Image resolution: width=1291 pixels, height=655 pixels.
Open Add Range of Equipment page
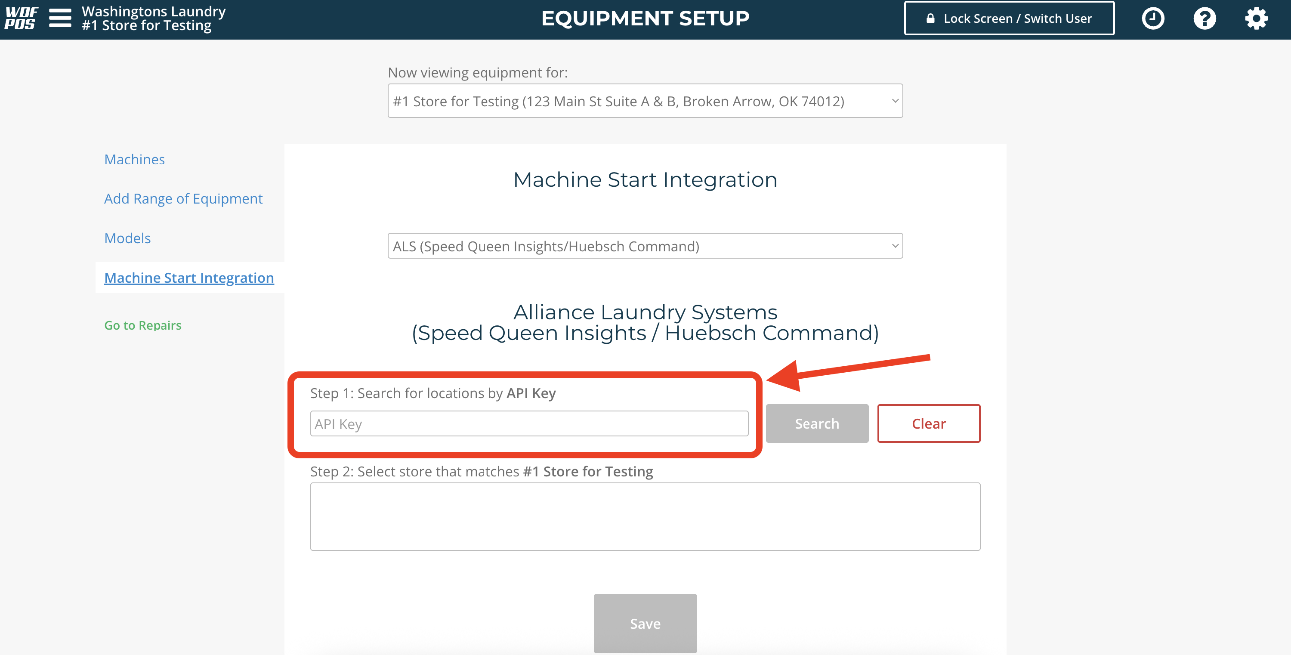pyautogui.click(x=183, y=199)
